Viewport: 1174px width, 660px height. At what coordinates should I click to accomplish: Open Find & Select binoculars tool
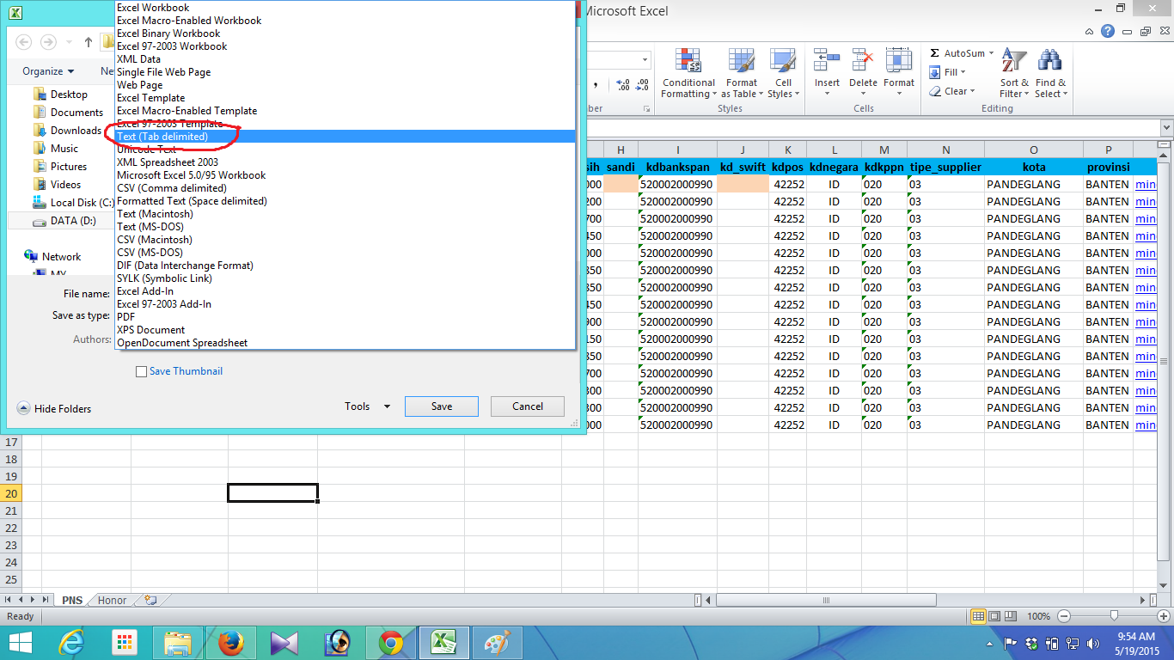click(1050, 74)
